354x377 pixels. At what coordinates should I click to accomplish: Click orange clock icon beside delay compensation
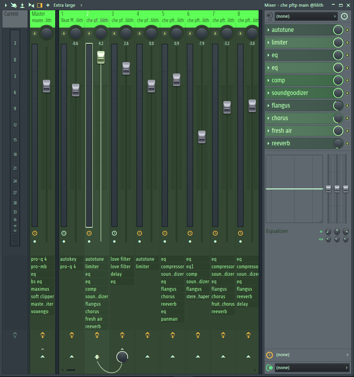click(x=270, y=355)
